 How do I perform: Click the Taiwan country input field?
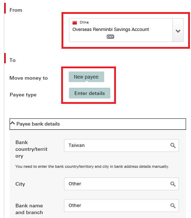tap(121, 145)
